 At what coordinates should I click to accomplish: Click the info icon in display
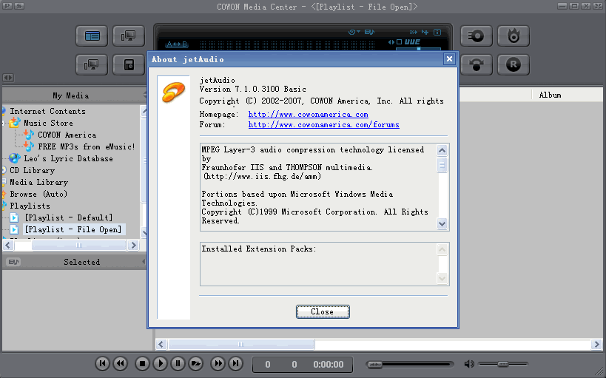tap(437, 32)
